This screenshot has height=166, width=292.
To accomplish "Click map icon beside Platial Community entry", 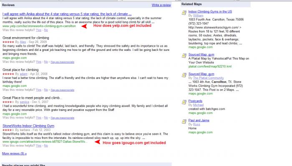I will point(184,75).
